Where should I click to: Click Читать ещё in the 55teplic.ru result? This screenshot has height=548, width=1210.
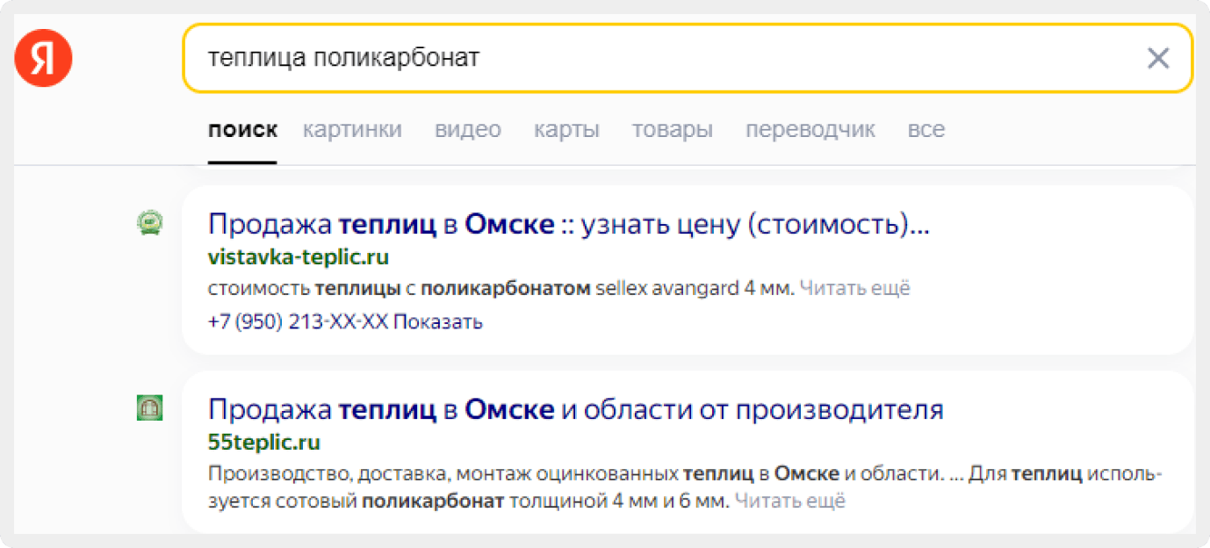tap(789, 501)
